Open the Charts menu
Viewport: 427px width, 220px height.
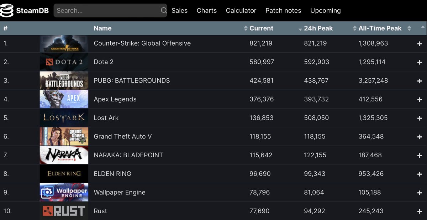click(207, 11)
